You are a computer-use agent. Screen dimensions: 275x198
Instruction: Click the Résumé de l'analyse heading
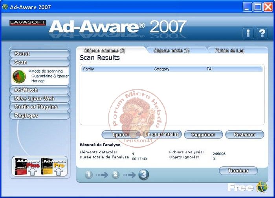coord(100,145)
